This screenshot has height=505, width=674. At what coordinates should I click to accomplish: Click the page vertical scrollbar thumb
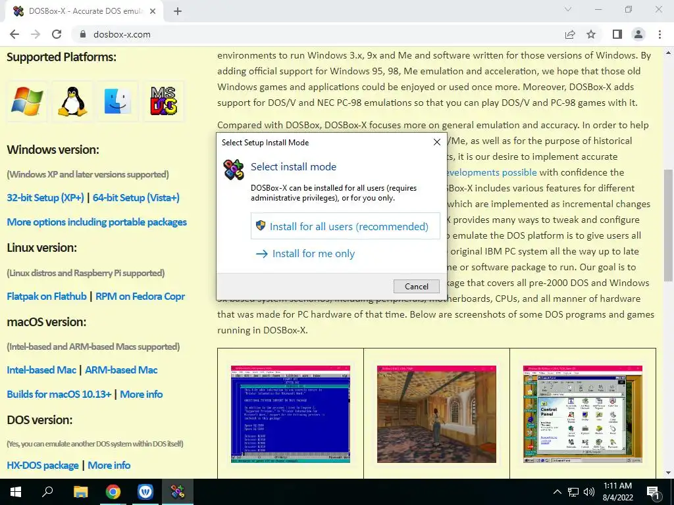tap(668, 226)
